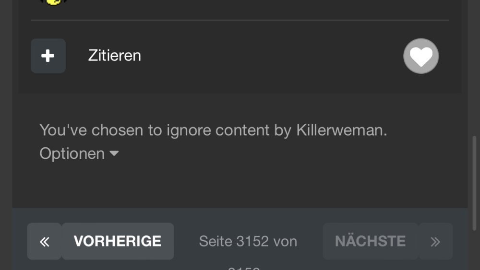Click the yellow emoji at the top
Screen dimensions: 480x270
(54, 2)
